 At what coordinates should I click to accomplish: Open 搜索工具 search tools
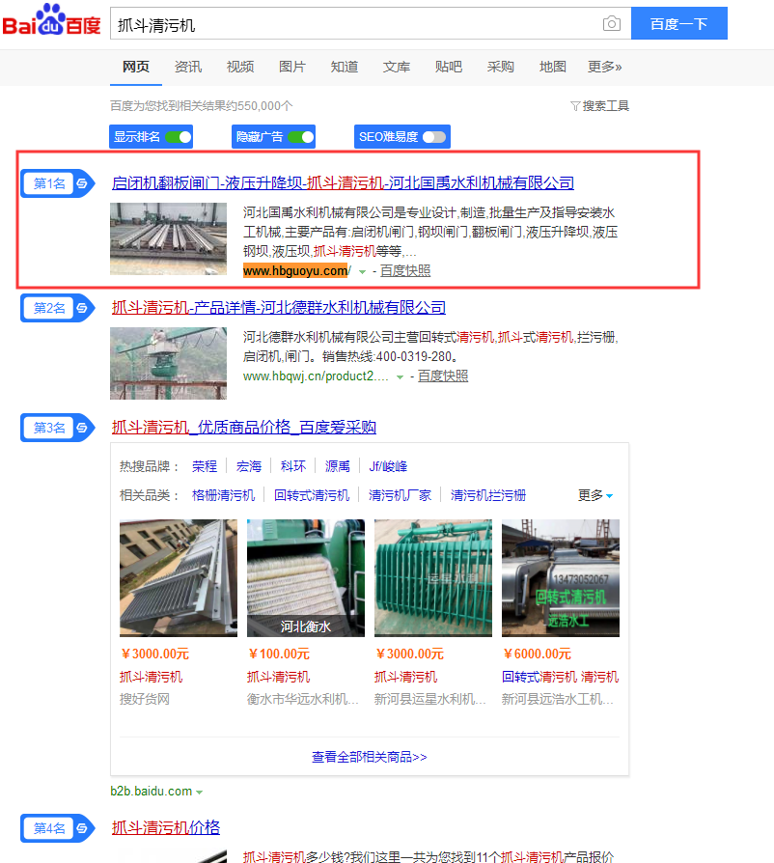tap(606, 105)
